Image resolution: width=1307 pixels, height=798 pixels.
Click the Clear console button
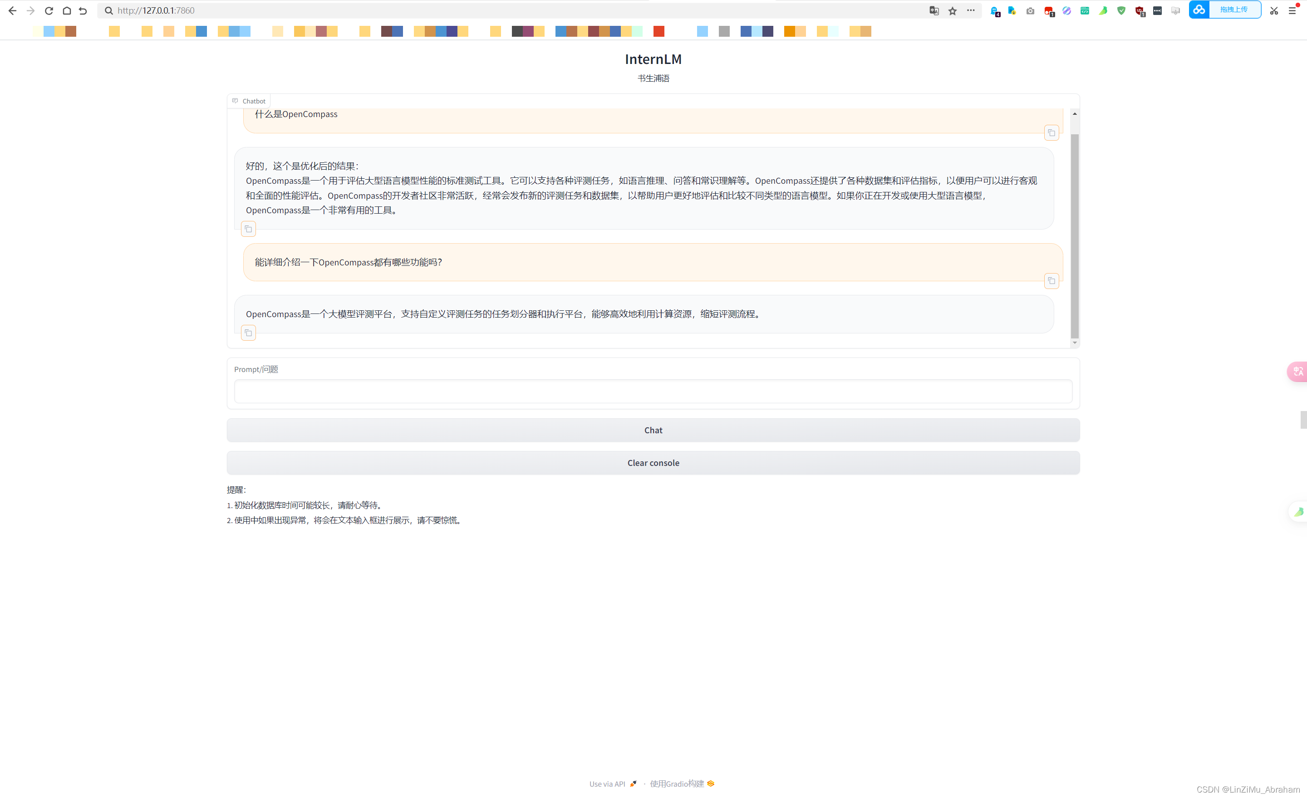pos(653,463)
